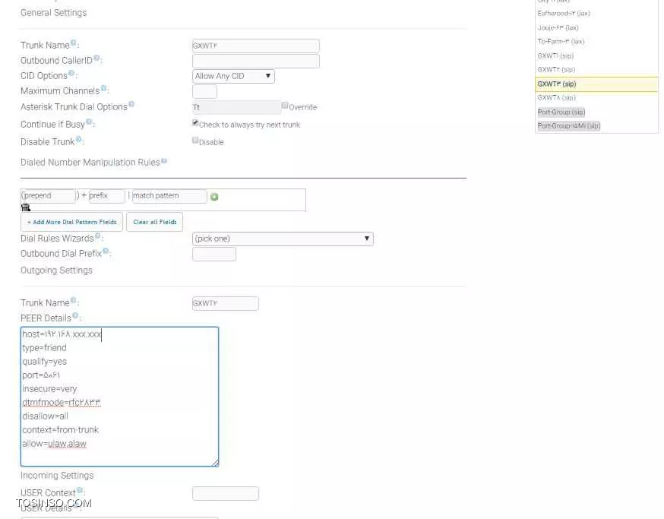The width and height of the screenshot is (664, 519).
Task: Open the Port-Group trunk ending in Mi (sip)
Action: (x=569, y=126)
